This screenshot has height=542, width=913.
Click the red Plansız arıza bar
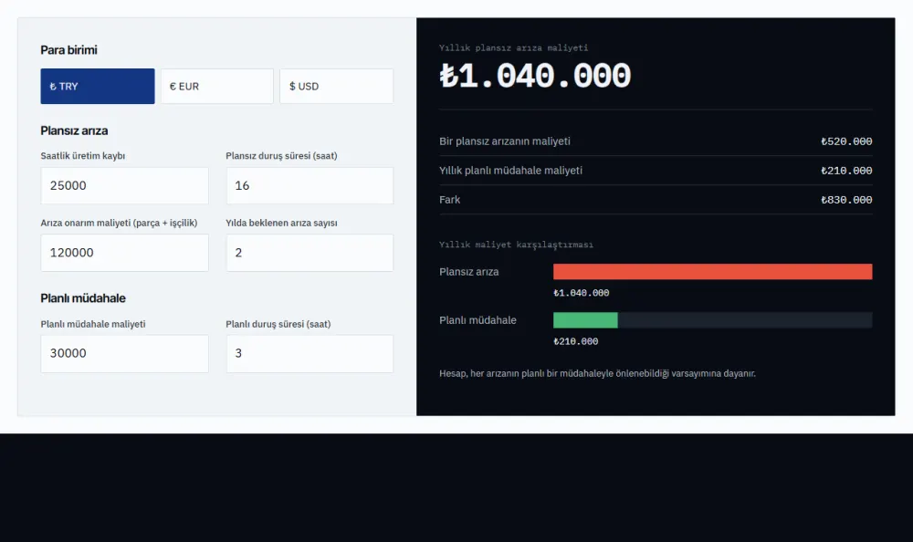click(713, 272)
